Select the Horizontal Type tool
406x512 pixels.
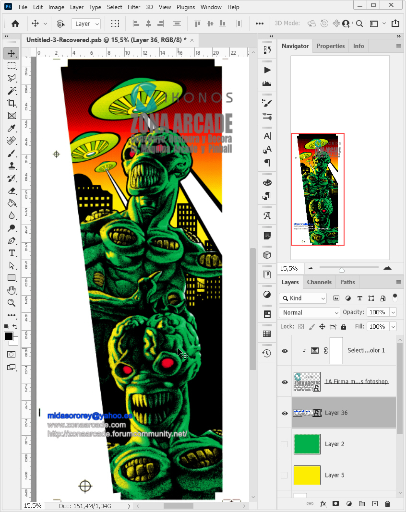(x=12, y=253)
